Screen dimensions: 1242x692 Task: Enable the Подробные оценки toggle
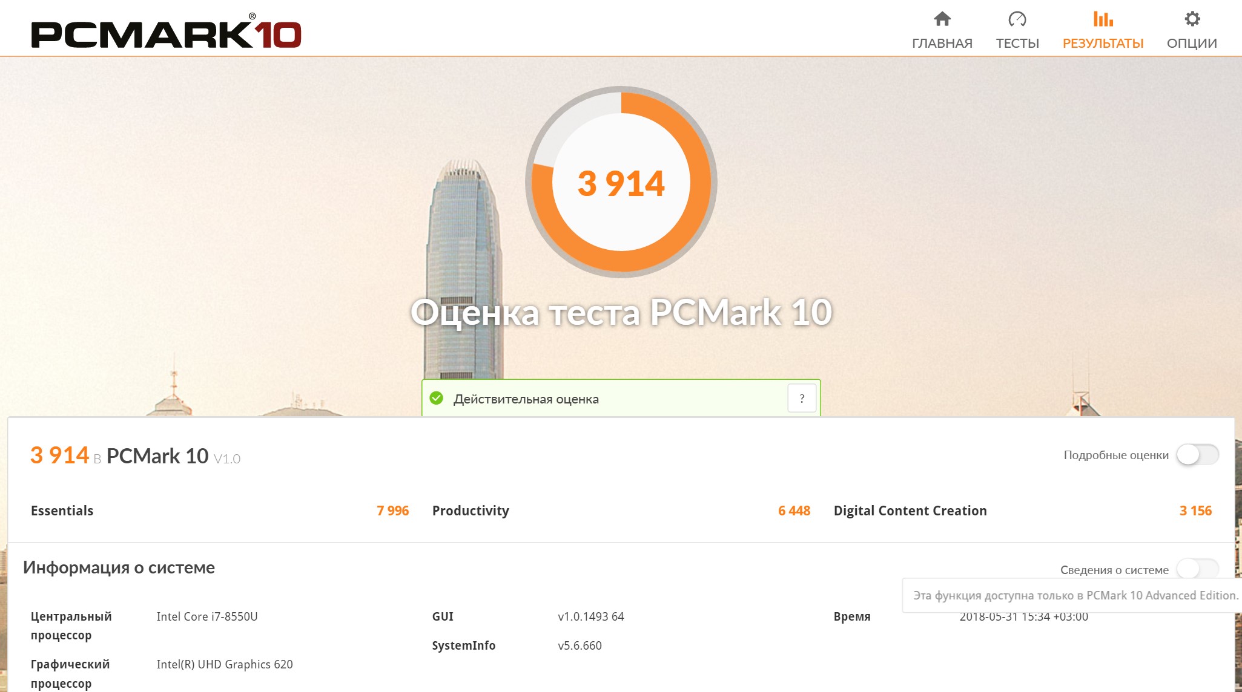(x=1197, y=455)
